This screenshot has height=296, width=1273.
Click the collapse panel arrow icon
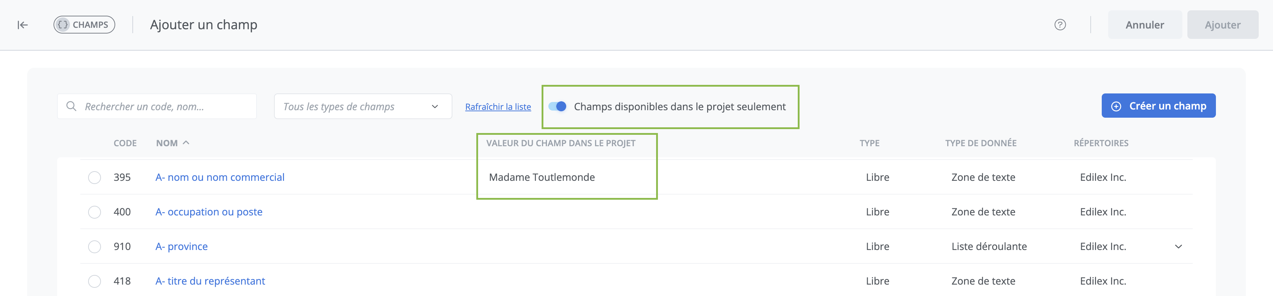[23, 25]
